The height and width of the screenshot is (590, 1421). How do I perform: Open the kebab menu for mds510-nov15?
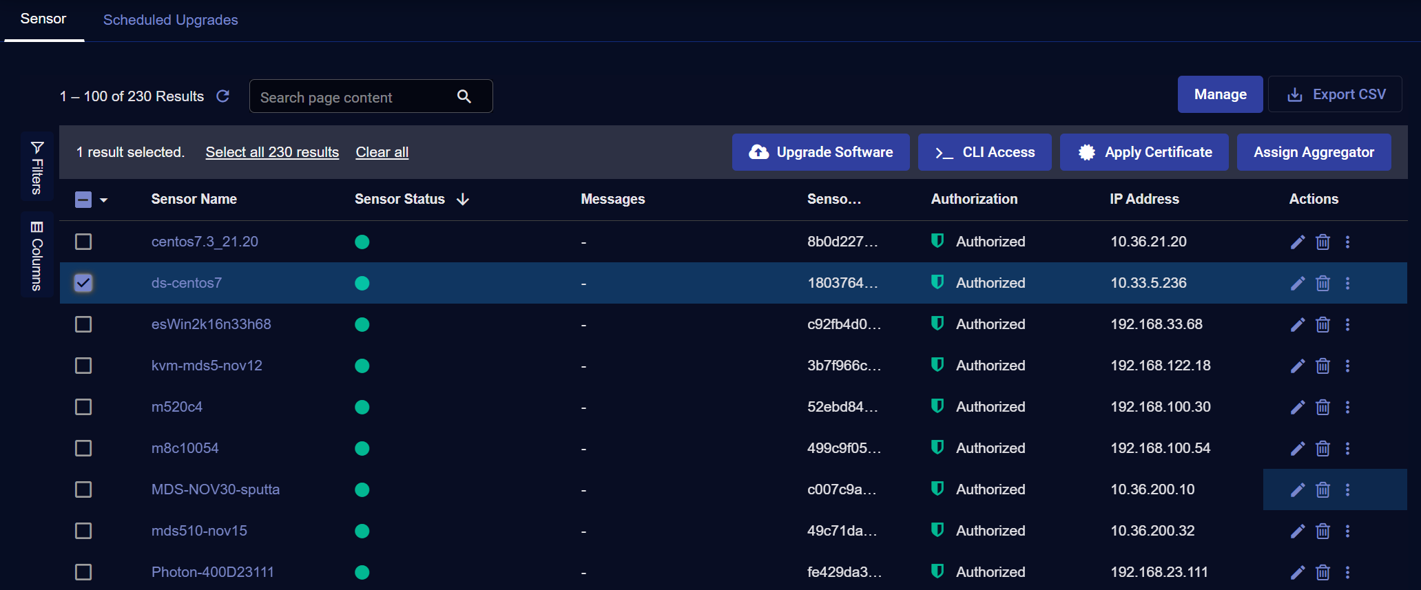pos(1347,531)
